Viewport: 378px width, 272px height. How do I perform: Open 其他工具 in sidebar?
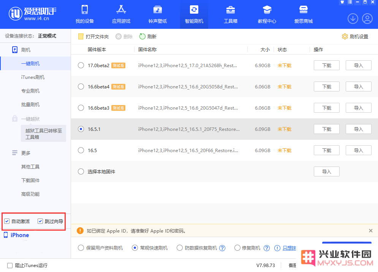(30, 167)
